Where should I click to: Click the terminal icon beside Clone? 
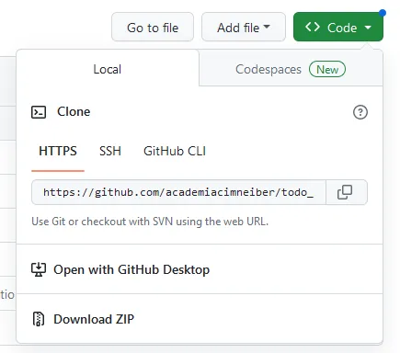click(x=39, y=112)
